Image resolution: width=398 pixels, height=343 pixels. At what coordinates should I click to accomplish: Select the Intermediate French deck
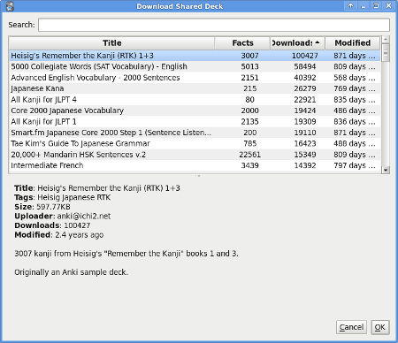(195, 165)
